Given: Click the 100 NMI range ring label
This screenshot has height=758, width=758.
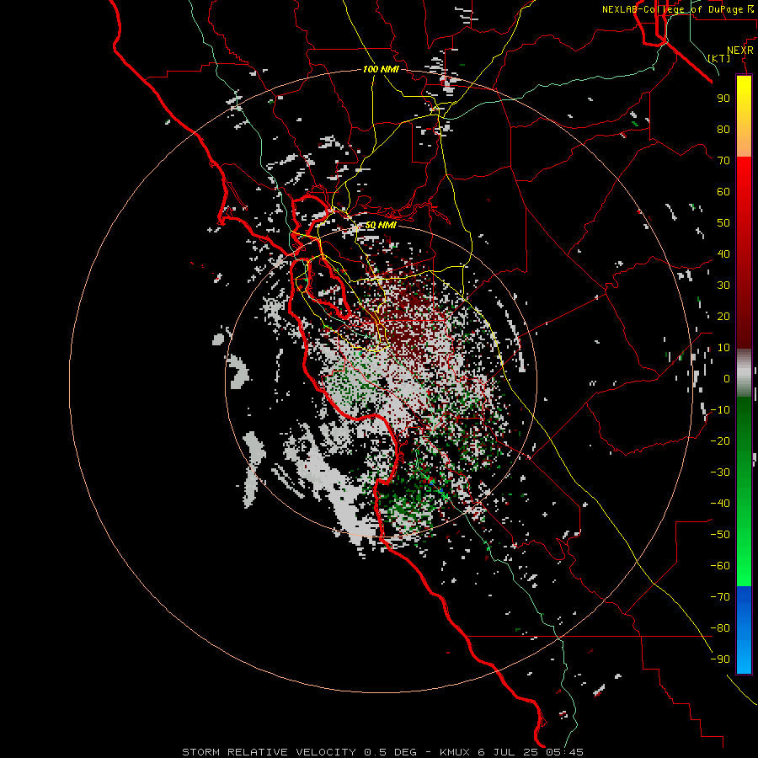Looking at the screenshot, I should click(x=381, y=69).
